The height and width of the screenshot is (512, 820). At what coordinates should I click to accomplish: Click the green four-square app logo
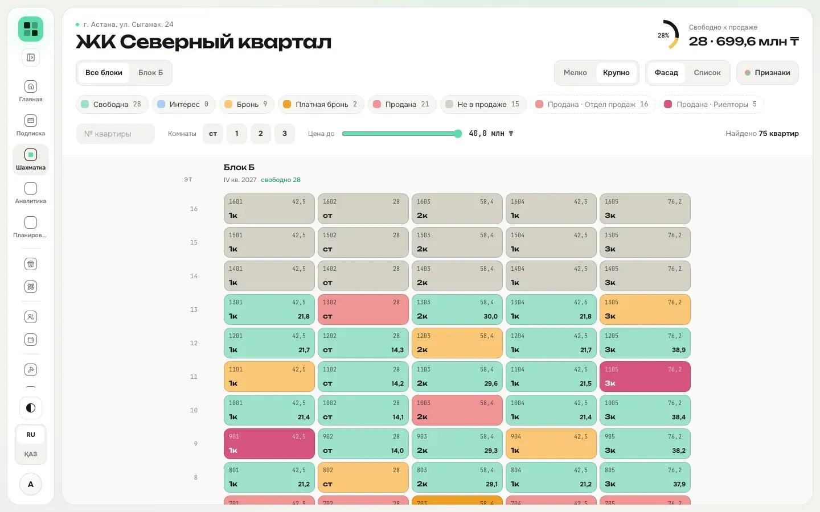point(31,29)
